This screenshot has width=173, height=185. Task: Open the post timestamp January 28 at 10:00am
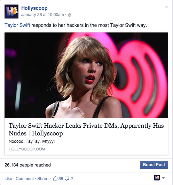(x=42, y=15)
